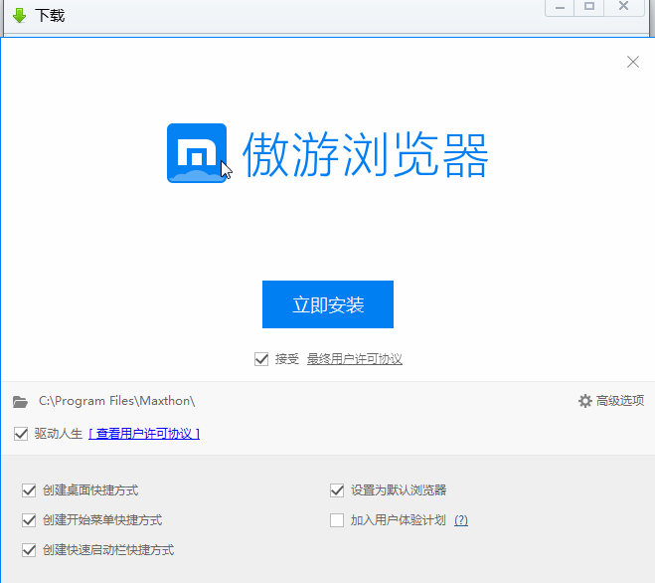Viewport: 655px width, 583px height.
Task: Close the 下载 window
Action: click(x=623, y=7)
